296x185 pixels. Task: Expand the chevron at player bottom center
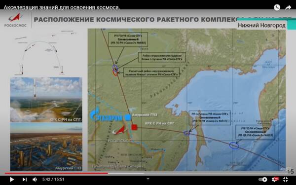pyautogui.click(x=148, y=179)
